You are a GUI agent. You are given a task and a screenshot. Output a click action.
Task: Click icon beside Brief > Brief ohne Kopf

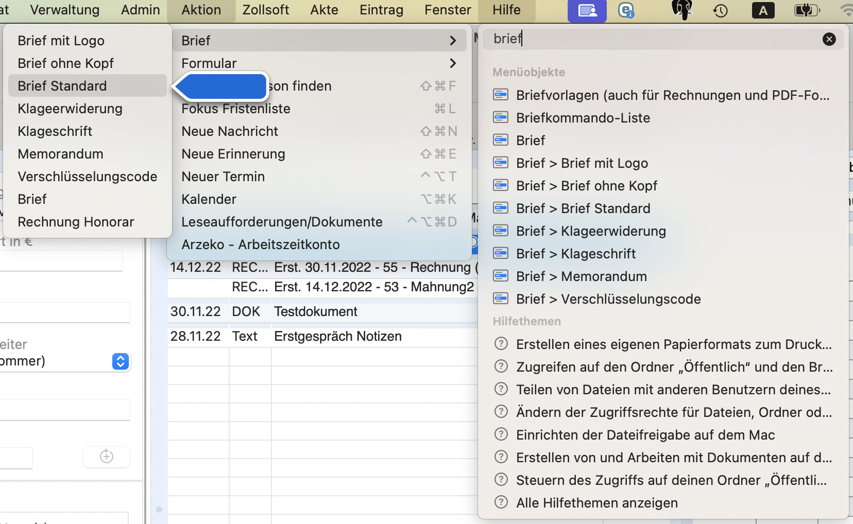tap(501, 185)
